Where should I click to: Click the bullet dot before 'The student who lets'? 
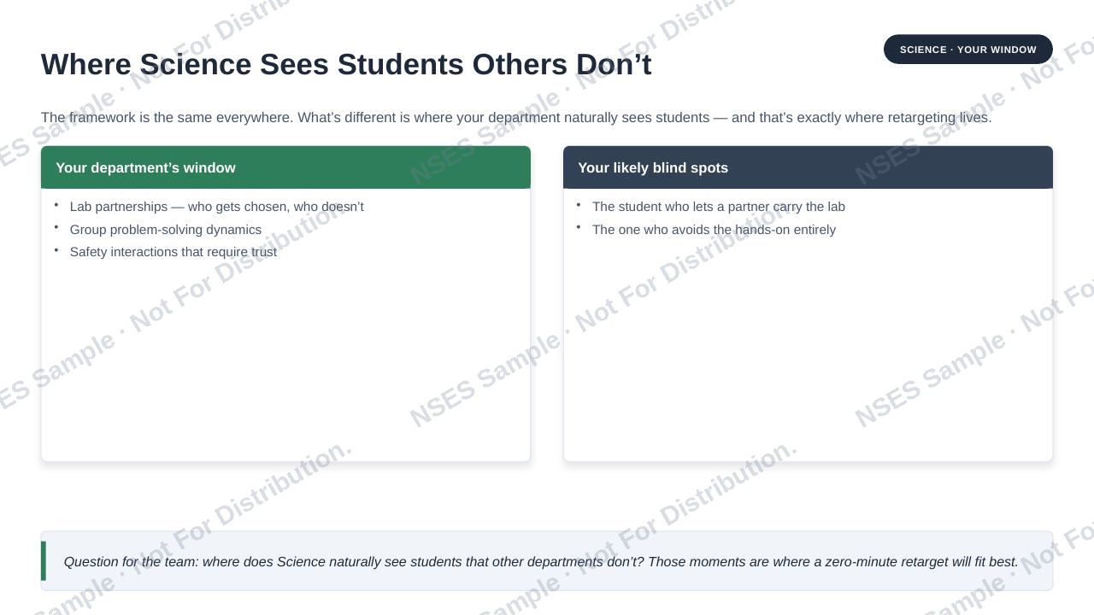pyautogui.click(x=579, y=204)
